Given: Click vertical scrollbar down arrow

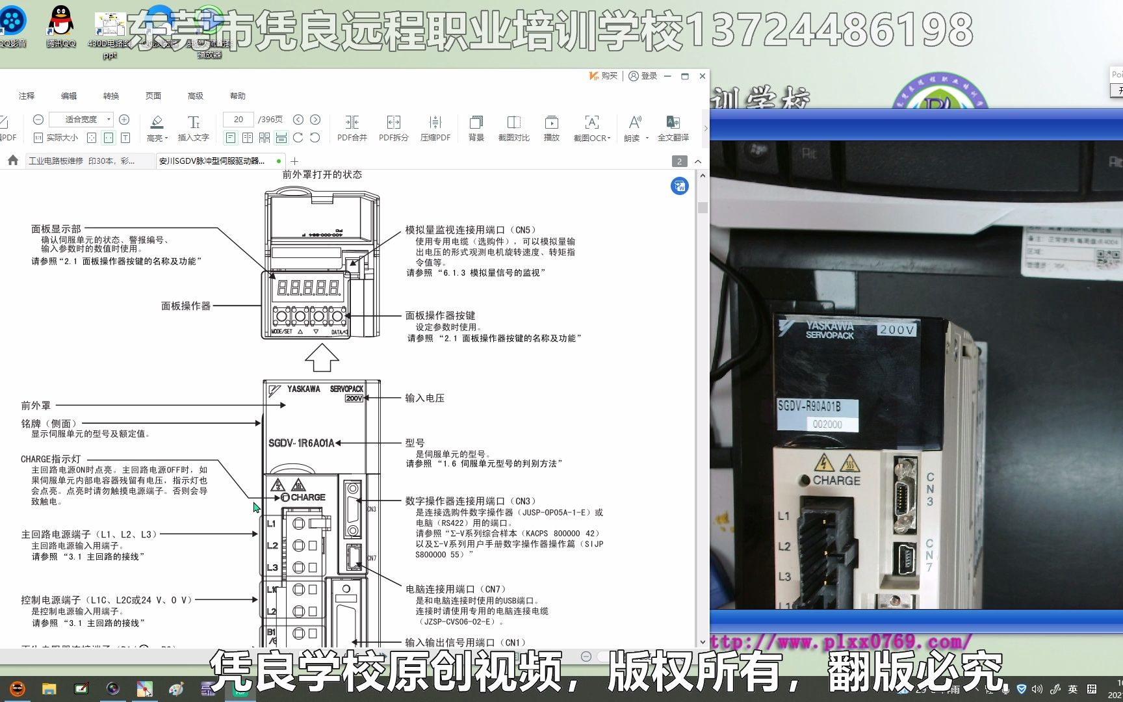Looking at the screenshot, I should click(x=703, y=642).
